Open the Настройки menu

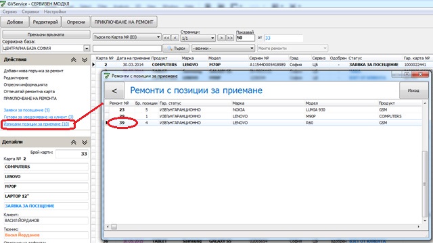click(55, 11)
